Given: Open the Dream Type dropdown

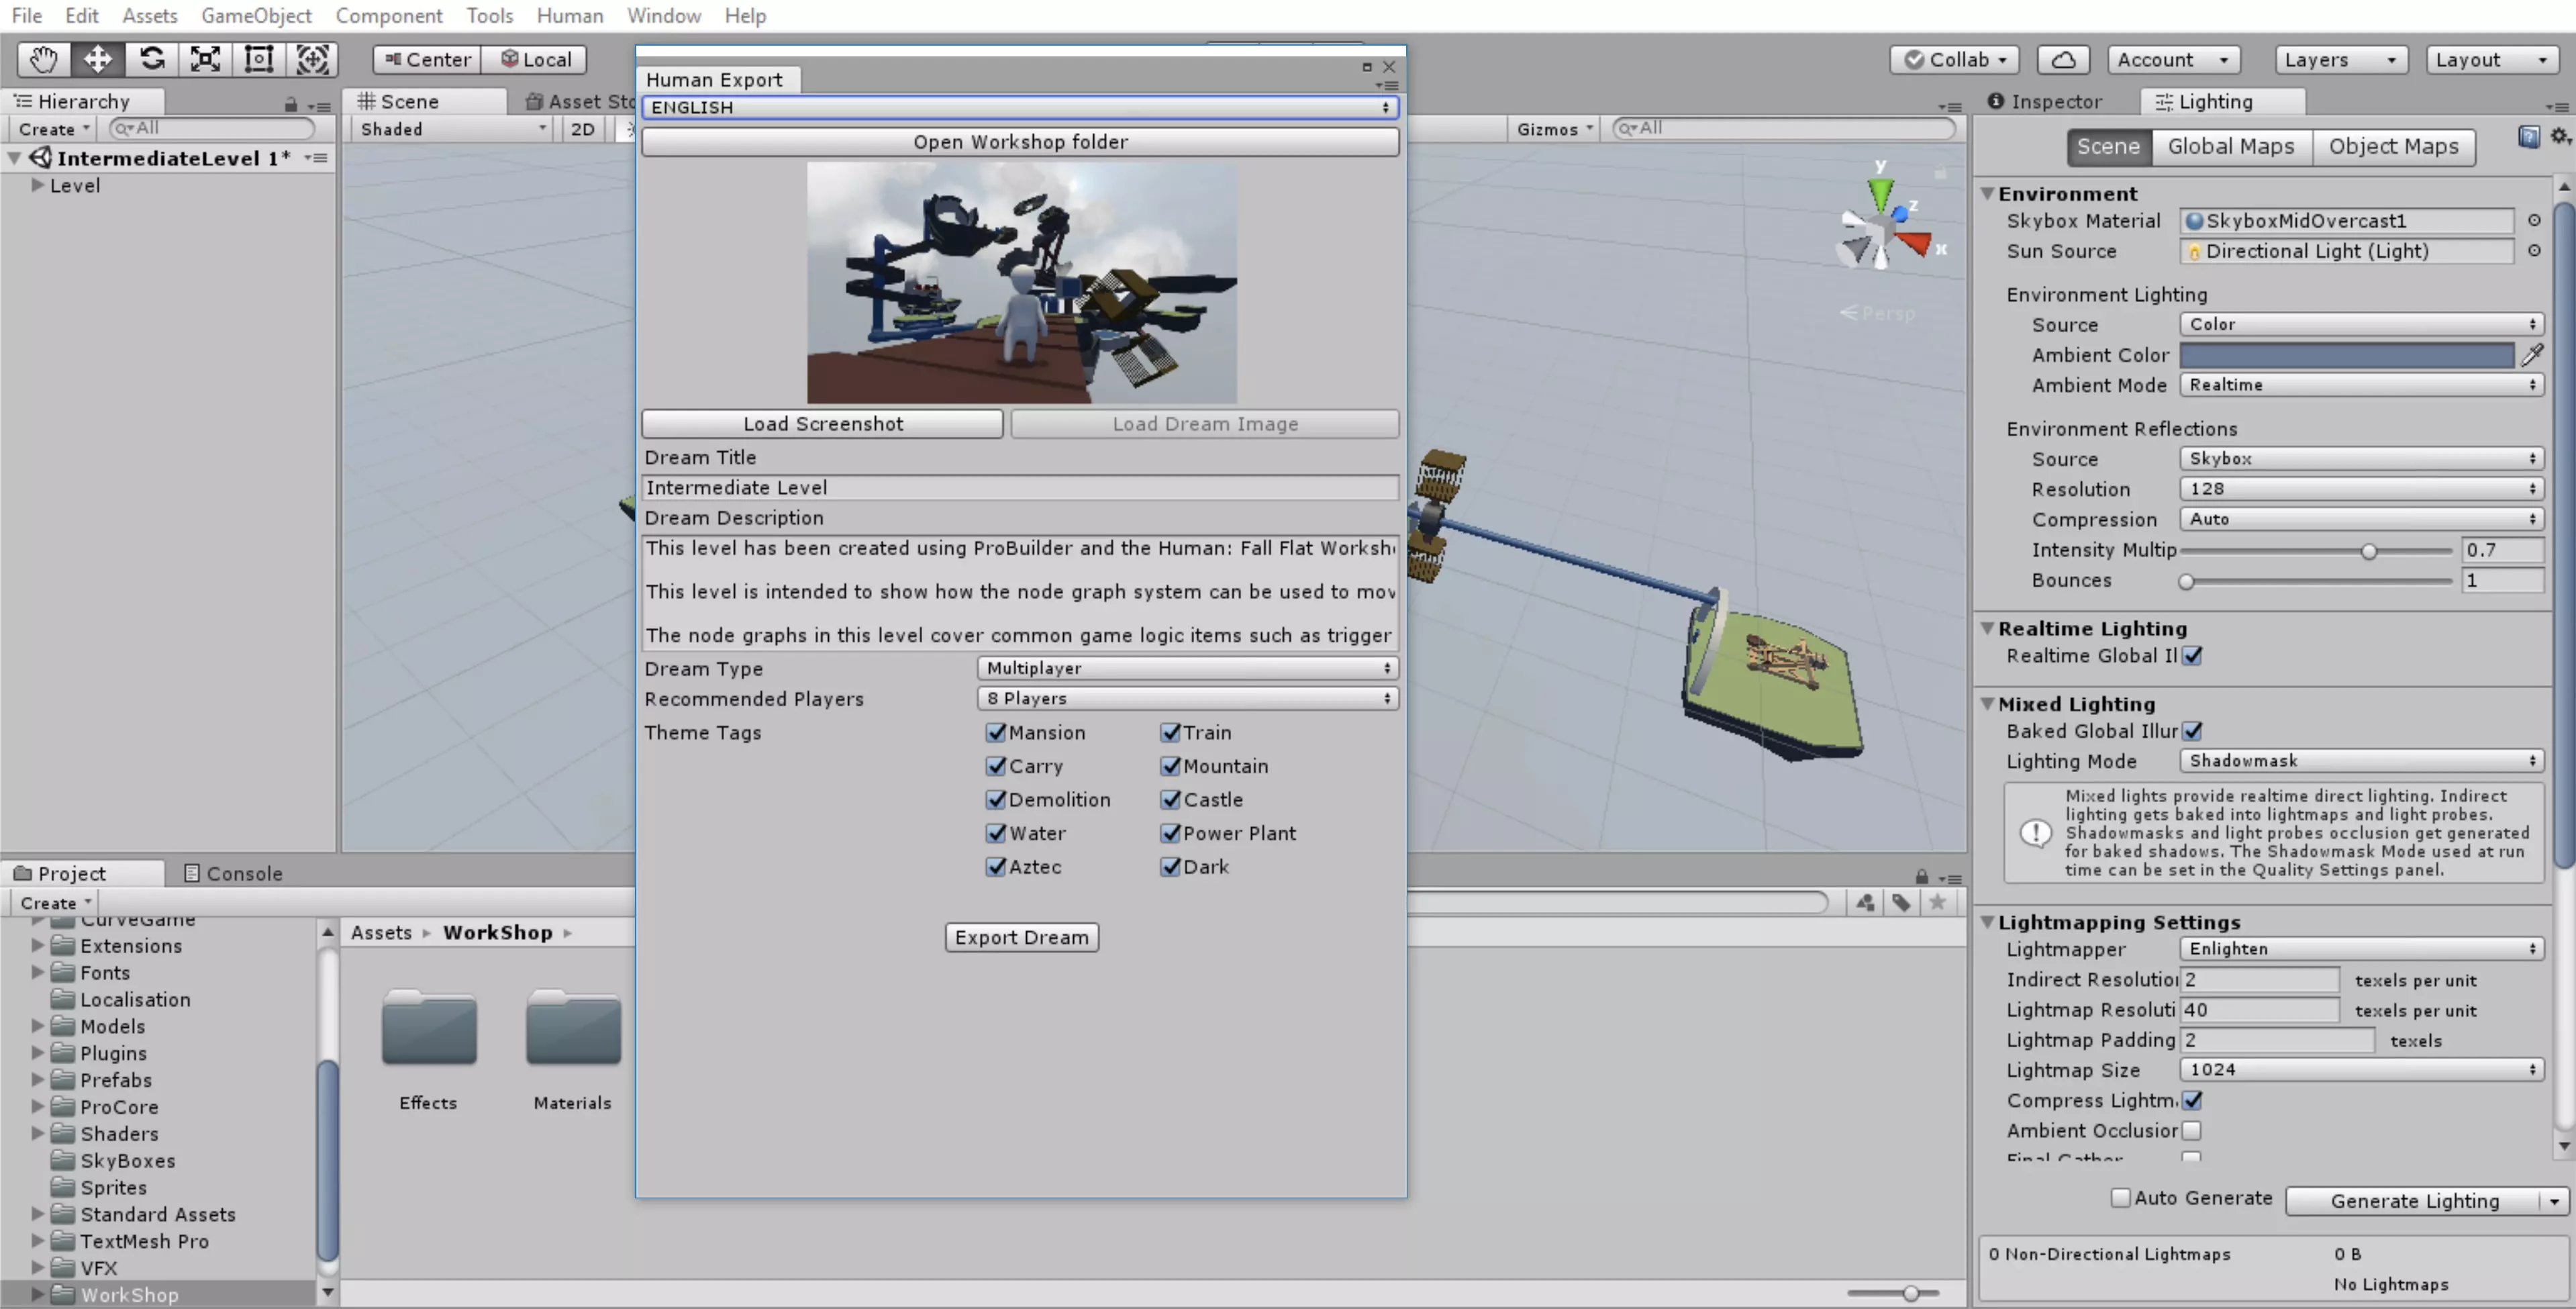Looking at the screenshot, I should pyautogui.click(x=1187, y=668).
